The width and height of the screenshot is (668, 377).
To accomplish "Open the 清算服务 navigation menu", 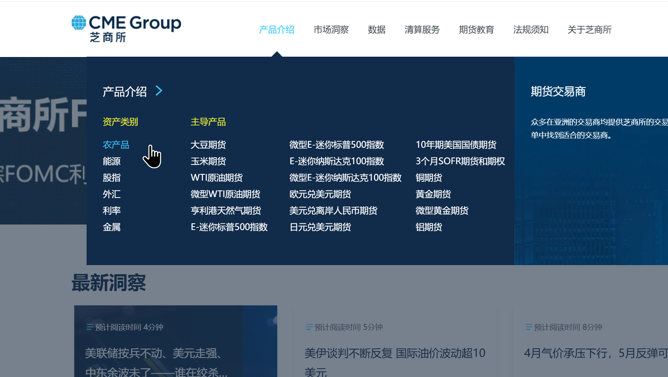I will pyautogui.click(x=422, y=30).
